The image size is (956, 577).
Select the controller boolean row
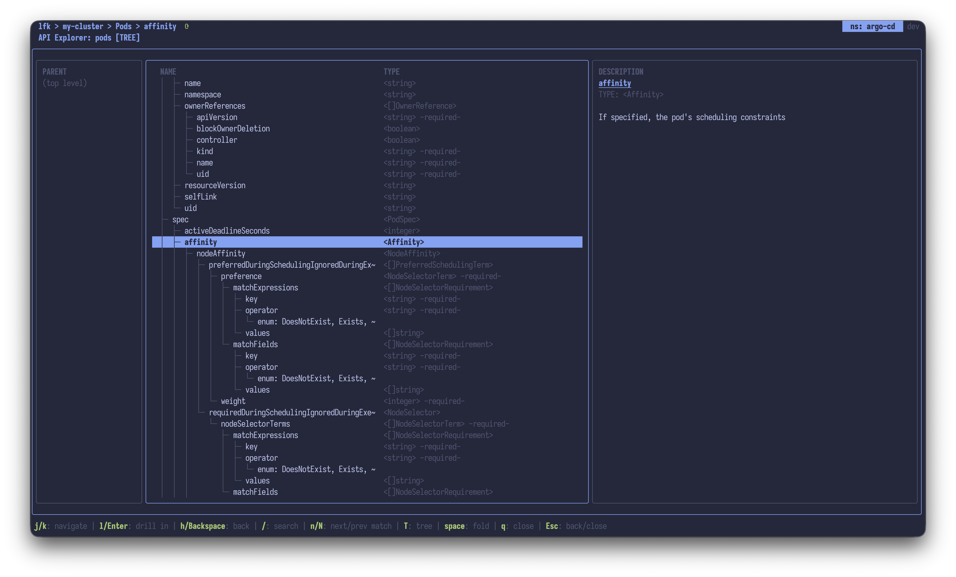tap(217, 140)
